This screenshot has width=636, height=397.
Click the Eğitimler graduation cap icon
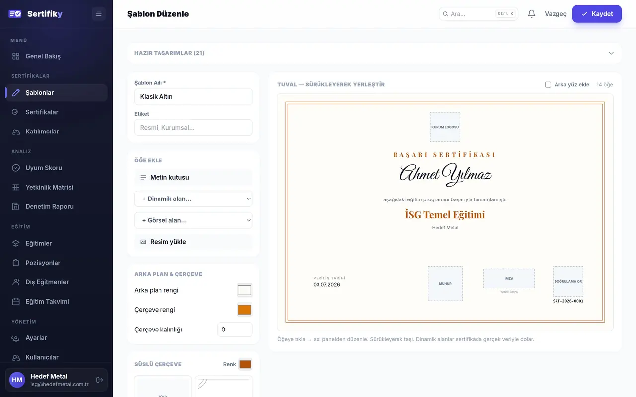16,243
